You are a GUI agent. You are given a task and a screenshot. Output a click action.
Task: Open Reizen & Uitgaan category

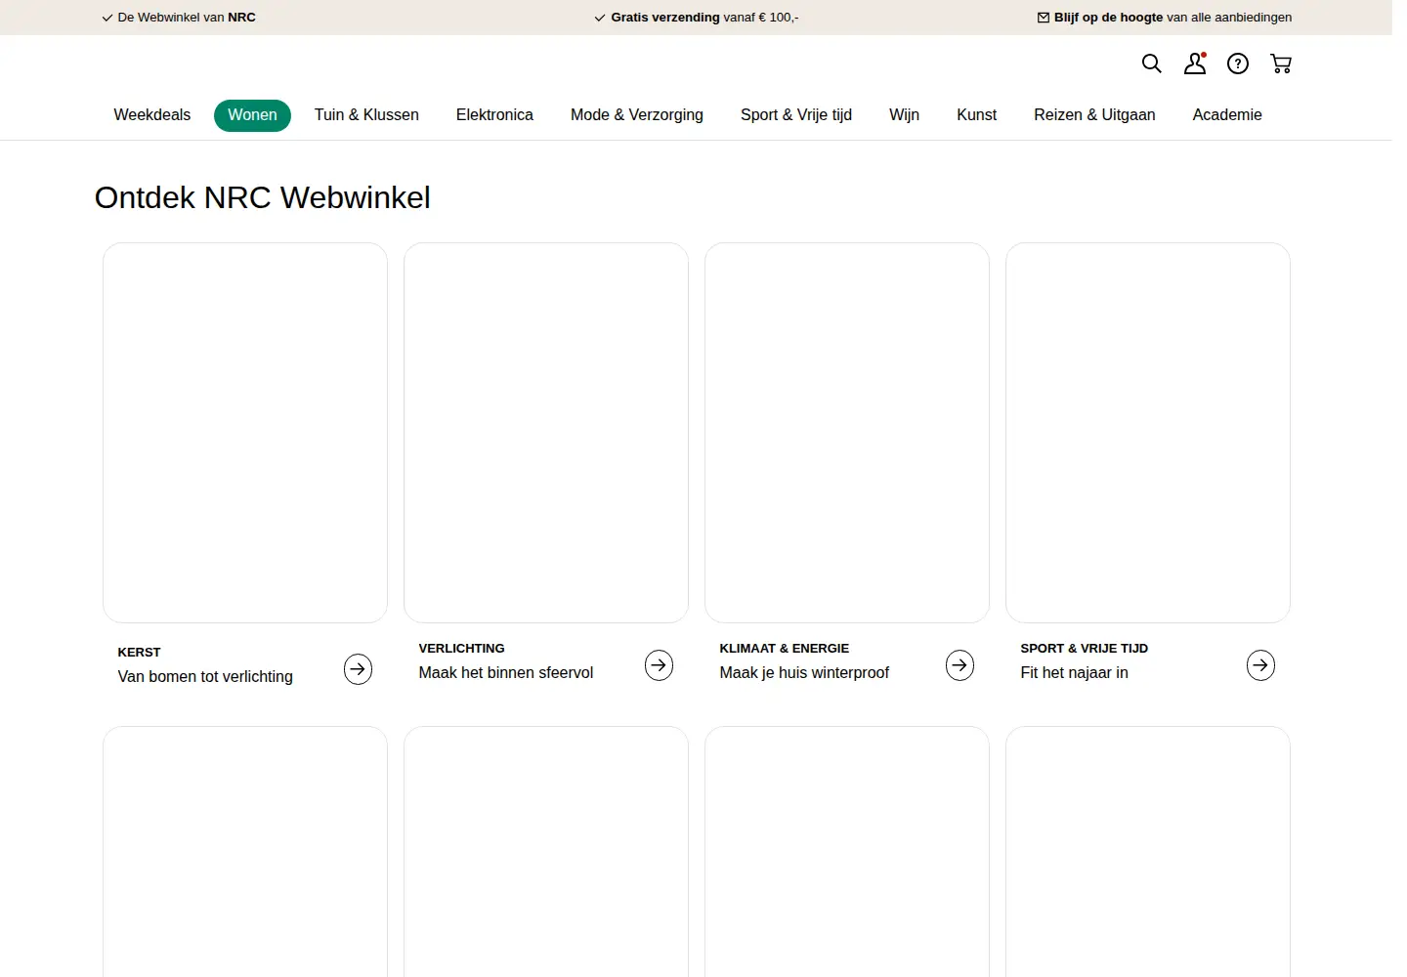1094,115
